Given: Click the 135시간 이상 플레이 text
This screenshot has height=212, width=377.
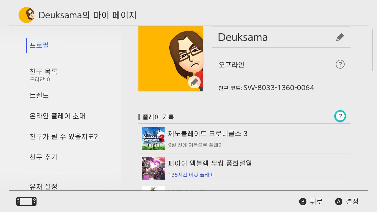Looking at the screenshot, I should (191, 175).
